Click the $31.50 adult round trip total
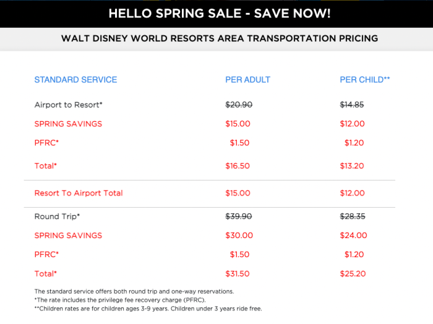Viewport: 433px width, 324px height. tap(238, 273)
